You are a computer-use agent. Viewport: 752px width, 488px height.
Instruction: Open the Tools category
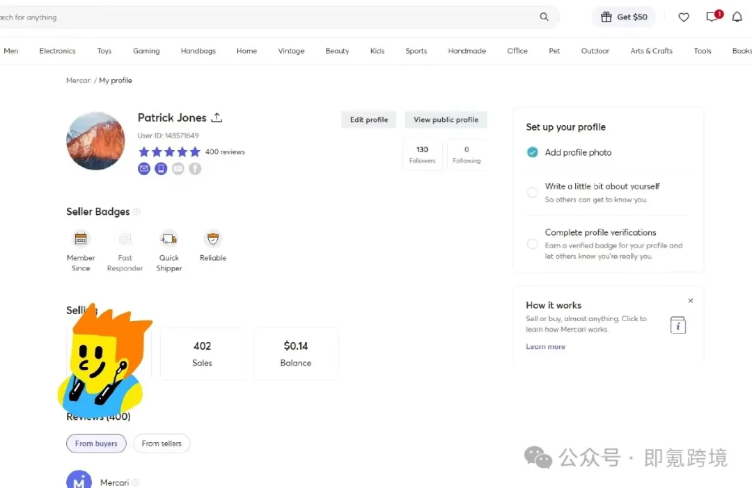coord(703,51)
